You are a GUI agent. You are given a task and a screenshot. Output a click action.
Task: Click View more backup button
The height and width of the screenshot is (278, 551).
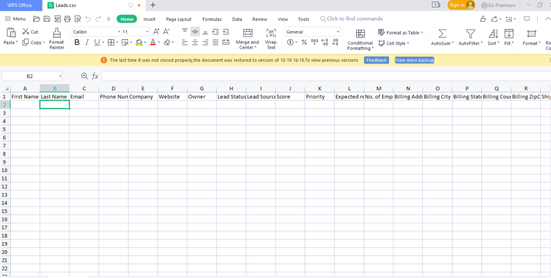pos(414,60)
